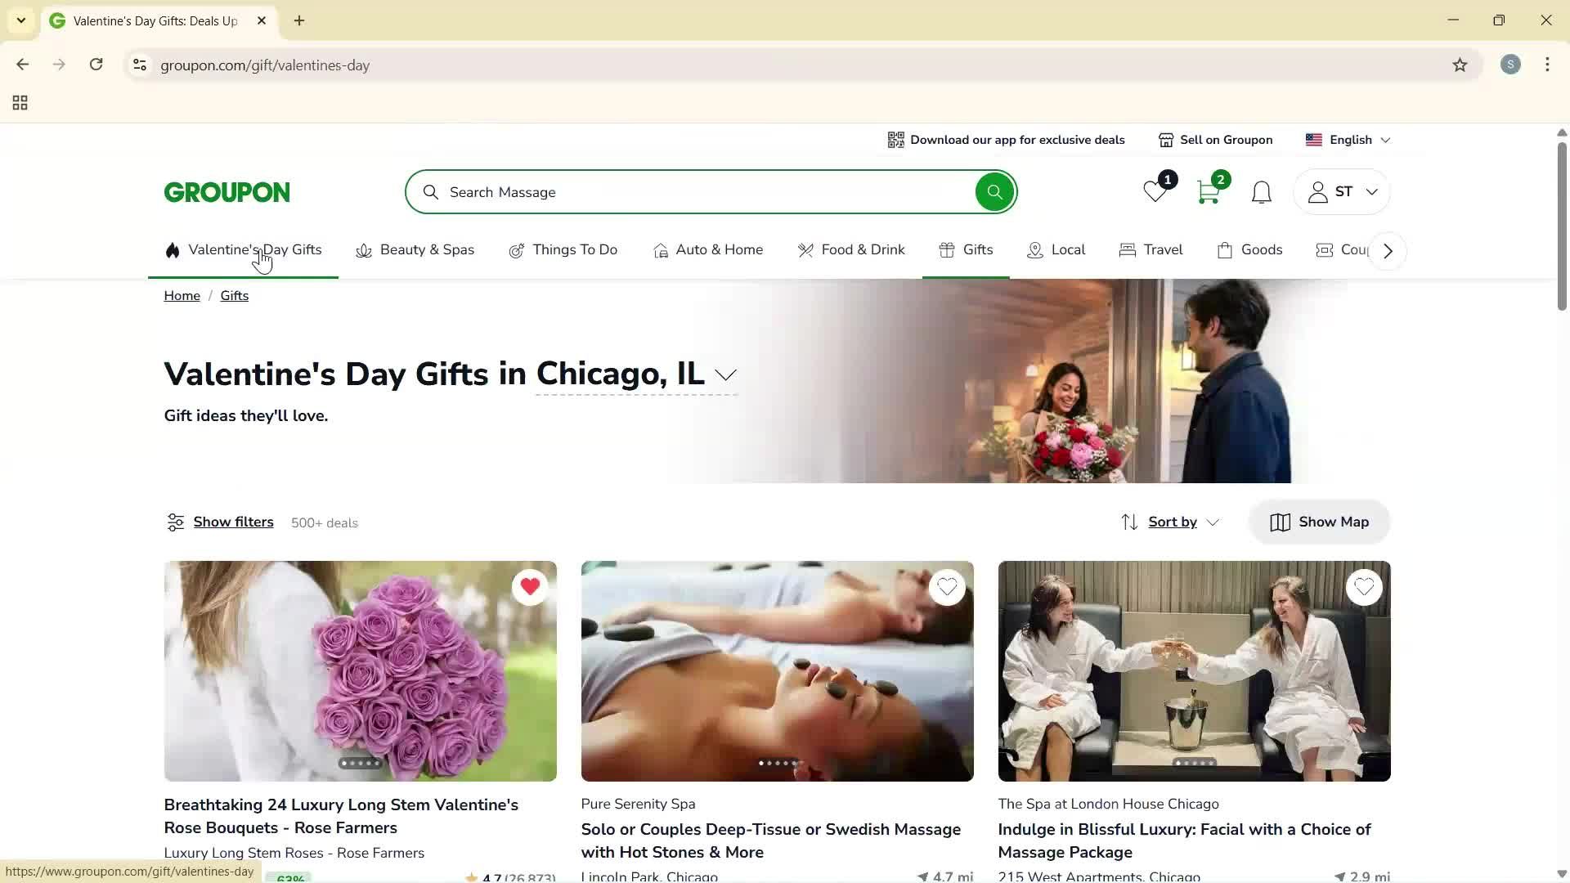Viewport: 1570px width, 883px height.
Task: Favorite The Spa at London House deal
Action: coord(1364,587)
